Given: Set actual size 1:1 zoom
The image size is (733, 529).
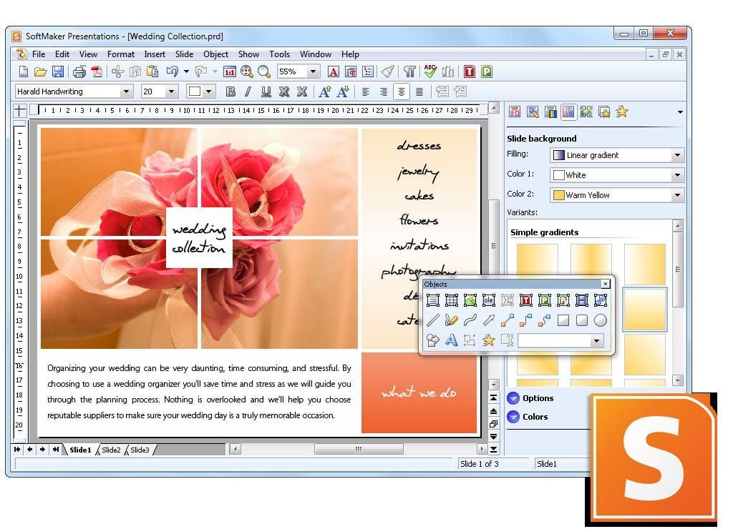Looking at the screenshot, I should (230, 72).
